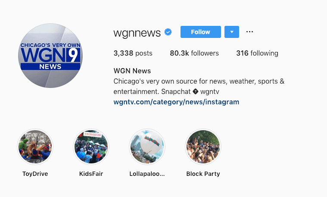Open the three-dot more options menu

[x=249, y=32]
